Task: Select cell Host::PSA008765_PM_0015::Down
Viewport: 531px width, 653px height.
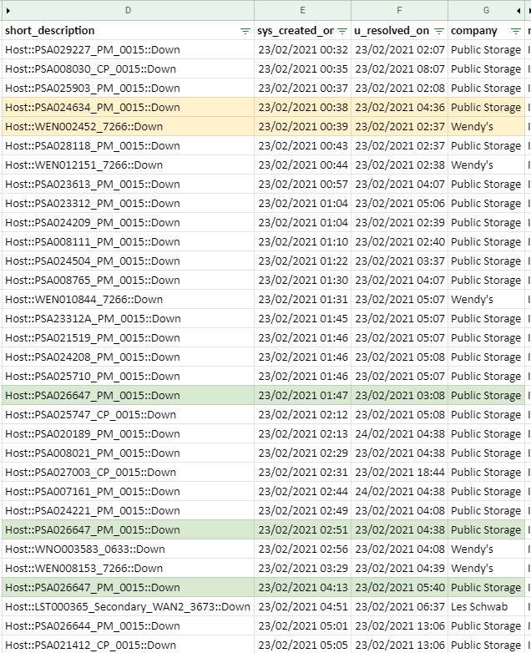Action: click(129, 280)
